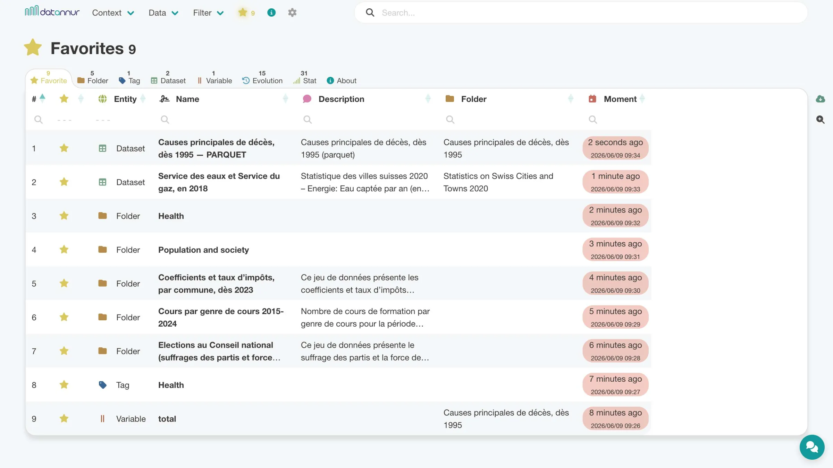Remove star from Population and society row
The image size is (833, 468).
pyautogui.click(x=64, y=250)
